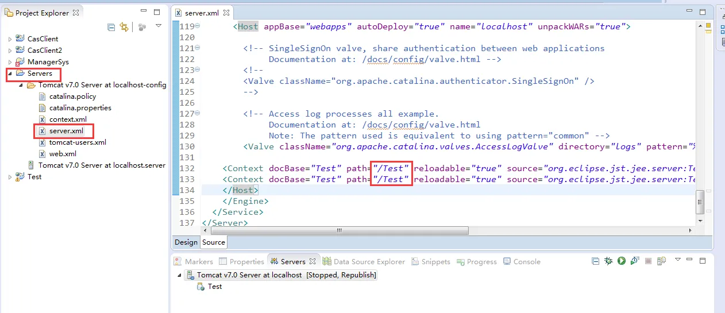Screen dimensions: 725x313
Task: Start the server in profile mode
Action: pos(635,261)
